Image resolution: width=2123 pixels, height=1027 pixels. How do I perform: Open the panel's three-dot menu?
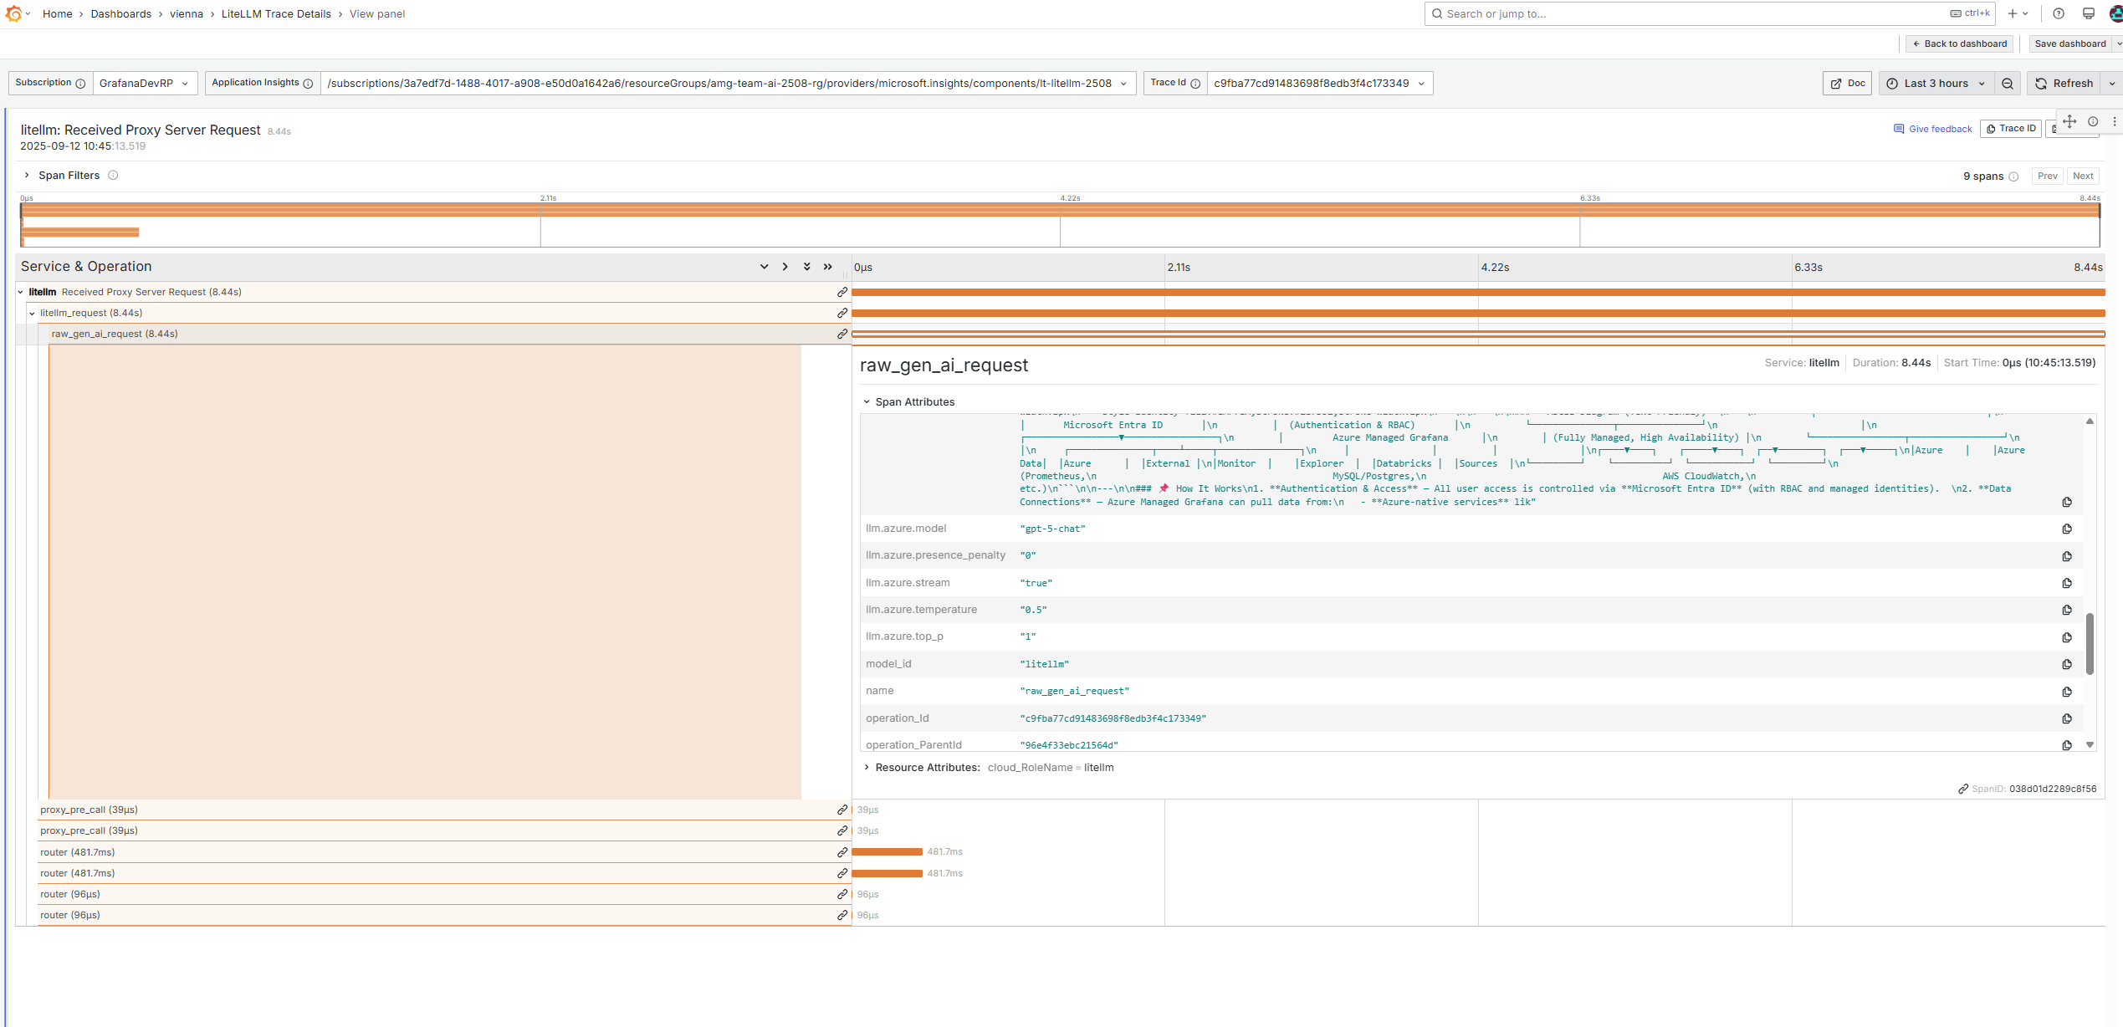[x=2115, y=122]
